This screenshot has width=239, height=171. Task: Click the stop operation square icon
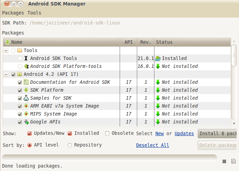click(x=224, y=161)
